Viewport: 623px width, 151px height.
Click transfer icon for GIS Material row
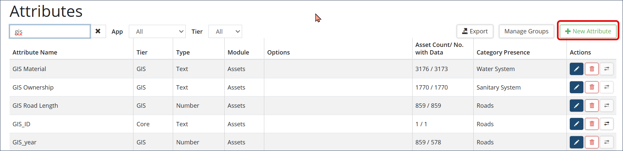point(606,69)
